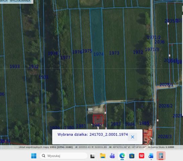Click parcel label 1978
Image resolution: width=183 pixels, height=161 pixels.
click(x=53, y=53)
